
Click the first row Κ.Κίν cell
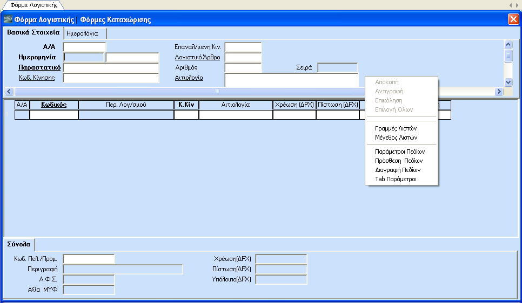point(186,115)
